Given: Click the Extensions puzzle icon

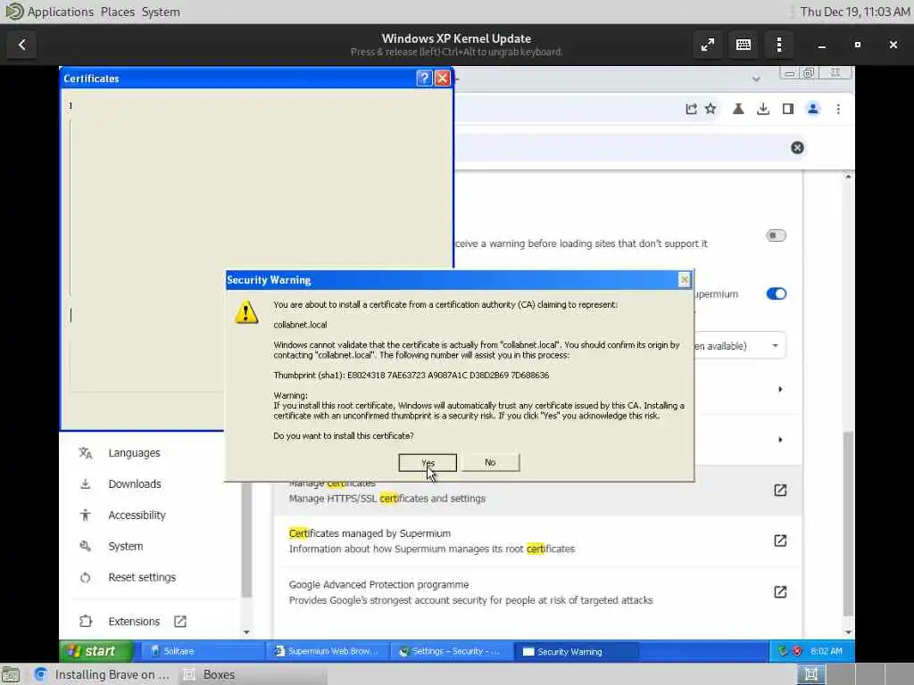Looking at the screenshot, I should pyautogui.click(x=86, y=622).
